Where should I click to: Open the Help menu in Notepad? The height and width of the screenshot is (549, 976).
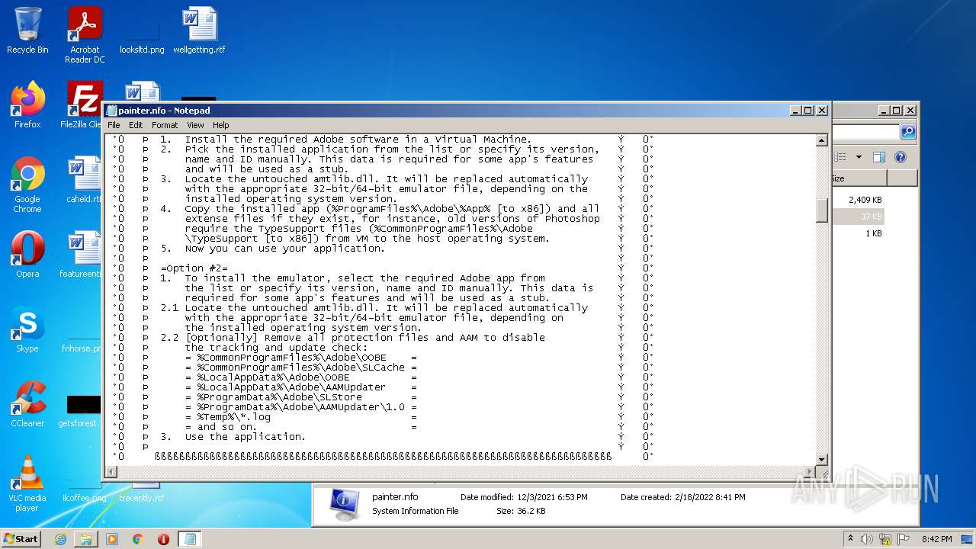coord(220,125)
